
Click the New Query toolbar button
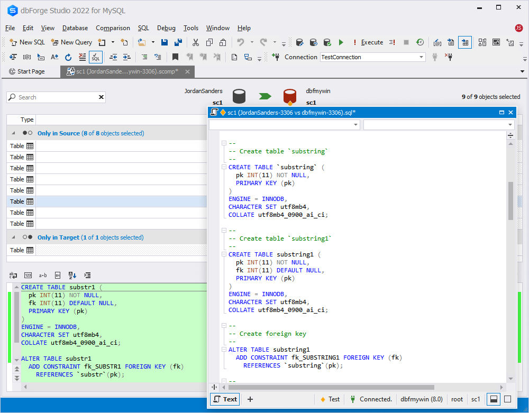(71, 42)
